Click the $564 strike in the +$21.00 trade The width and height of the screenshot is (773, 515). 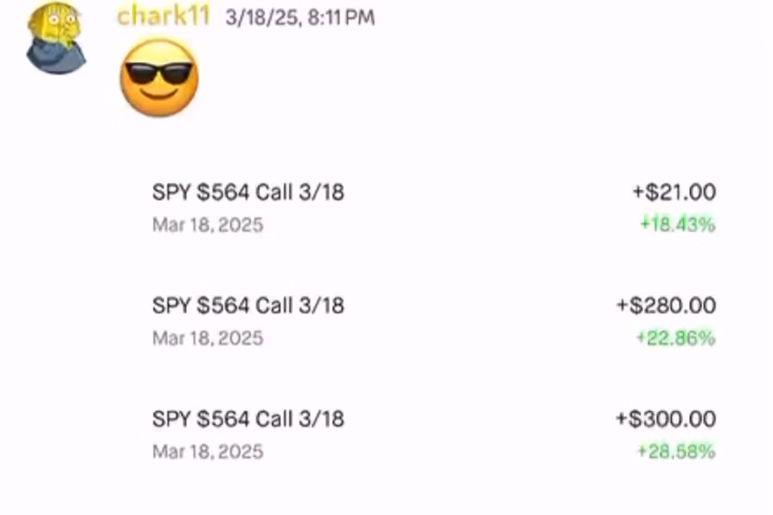224,192
